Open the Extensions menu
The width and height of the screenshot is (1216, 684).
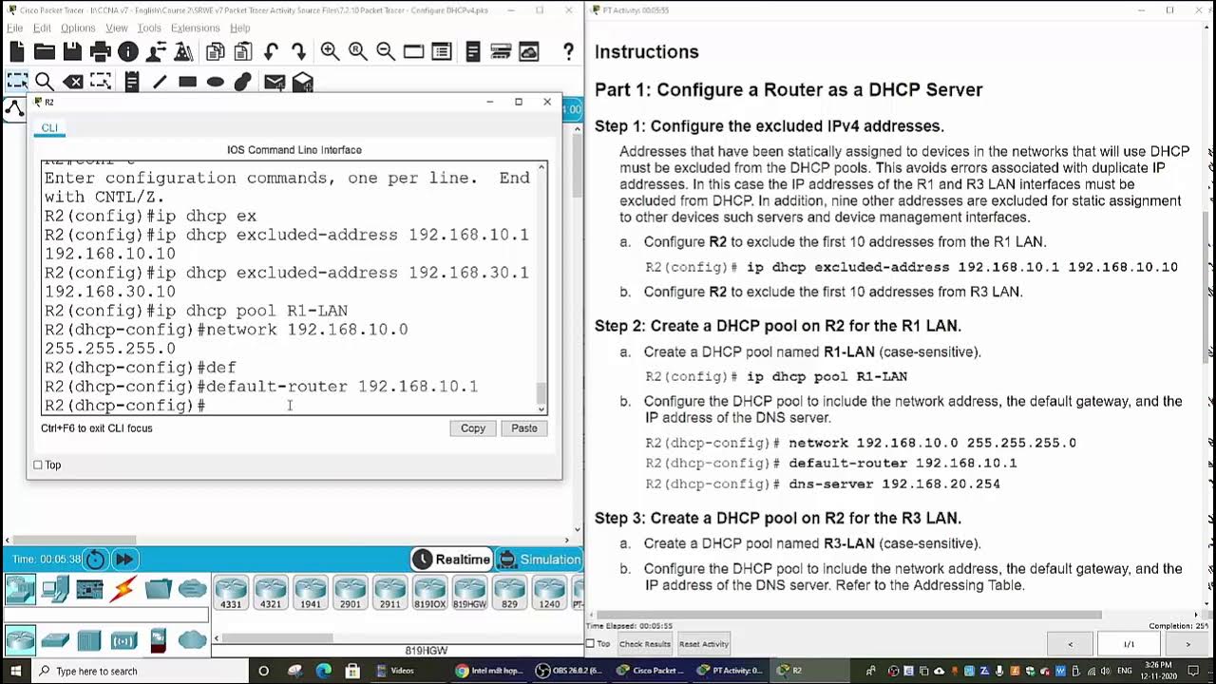[196, 28]
